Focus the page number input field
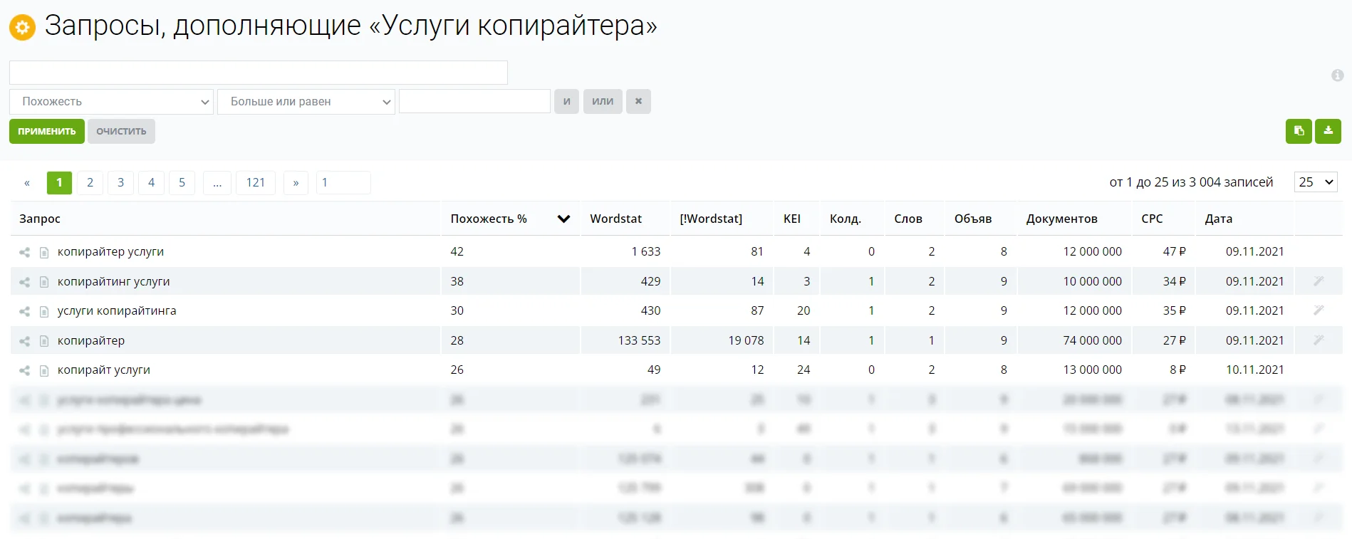Viewport: 1352px width, 539px height. (343, 183)
